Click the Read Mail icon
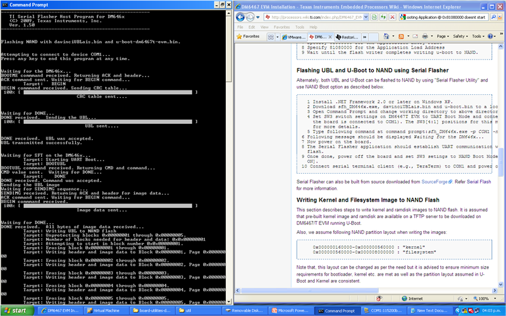The image size is (506, 316). coord(416,36)
